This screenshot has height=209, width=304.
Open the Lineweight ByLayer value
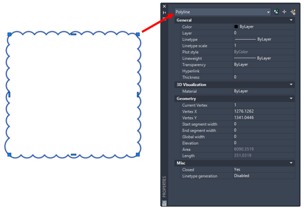pos(264,58)
